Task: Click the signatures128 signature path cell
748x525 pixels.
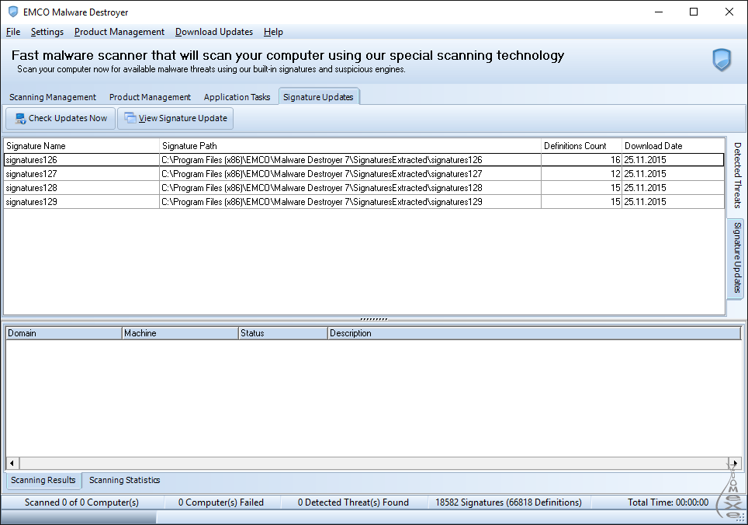Action: click(350, 188)
